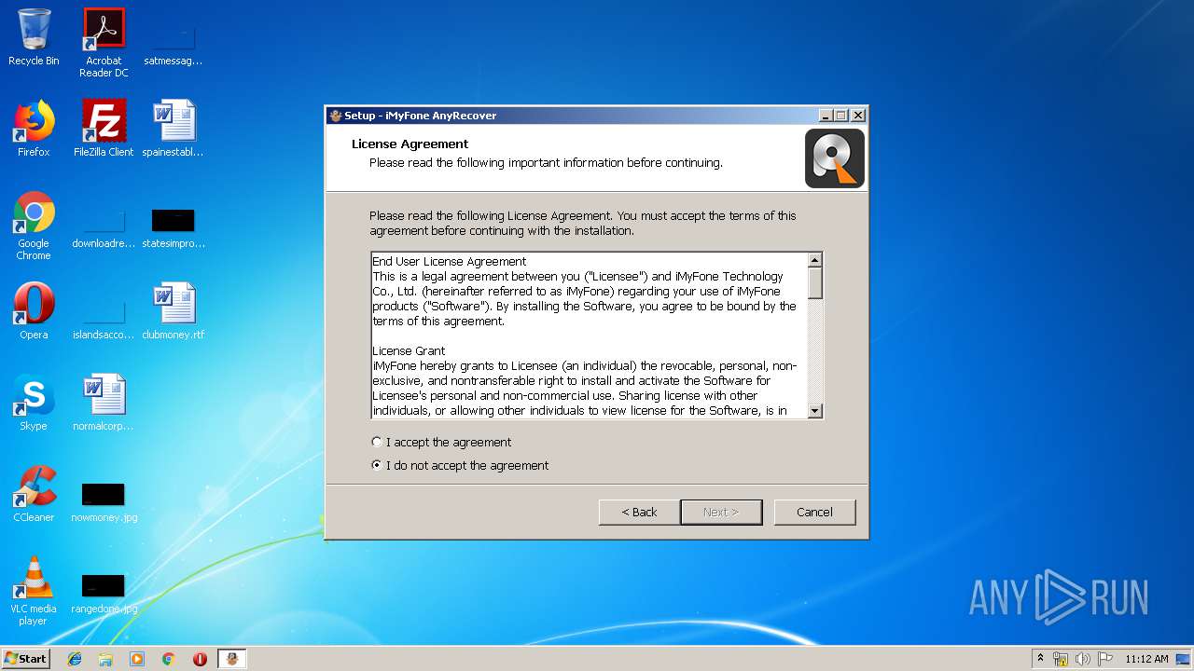This screenshot has height=671, width=1194.
Task: Launch Google Chrome desktop shortcut
Action: click(34, 226)
